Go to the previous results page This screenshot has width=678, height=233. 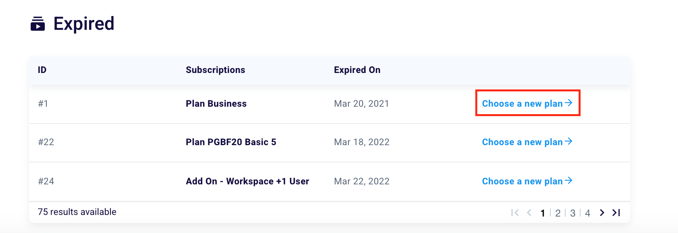[x=529, y=213]
